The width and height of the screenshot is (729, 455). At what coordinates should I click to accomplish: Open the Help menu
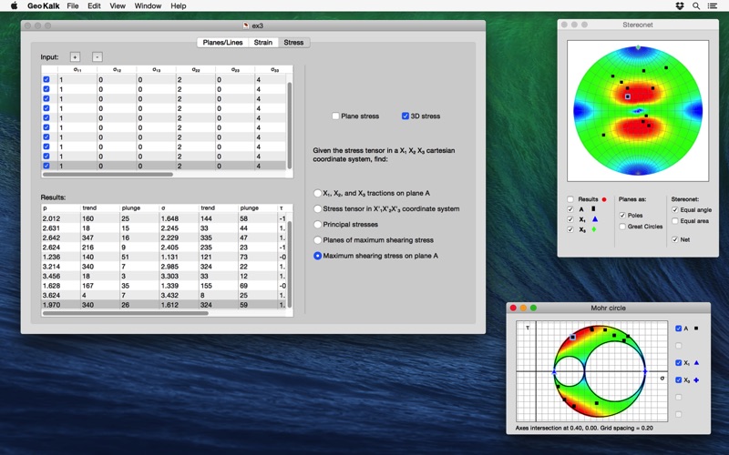178,6
